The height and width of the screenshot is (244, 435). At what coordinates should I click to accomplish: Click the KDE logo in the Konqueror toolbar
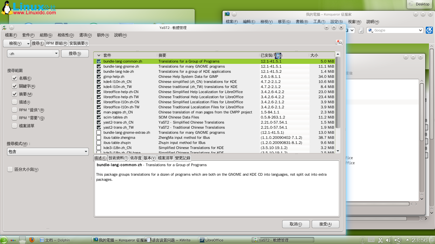click(429, 30)
